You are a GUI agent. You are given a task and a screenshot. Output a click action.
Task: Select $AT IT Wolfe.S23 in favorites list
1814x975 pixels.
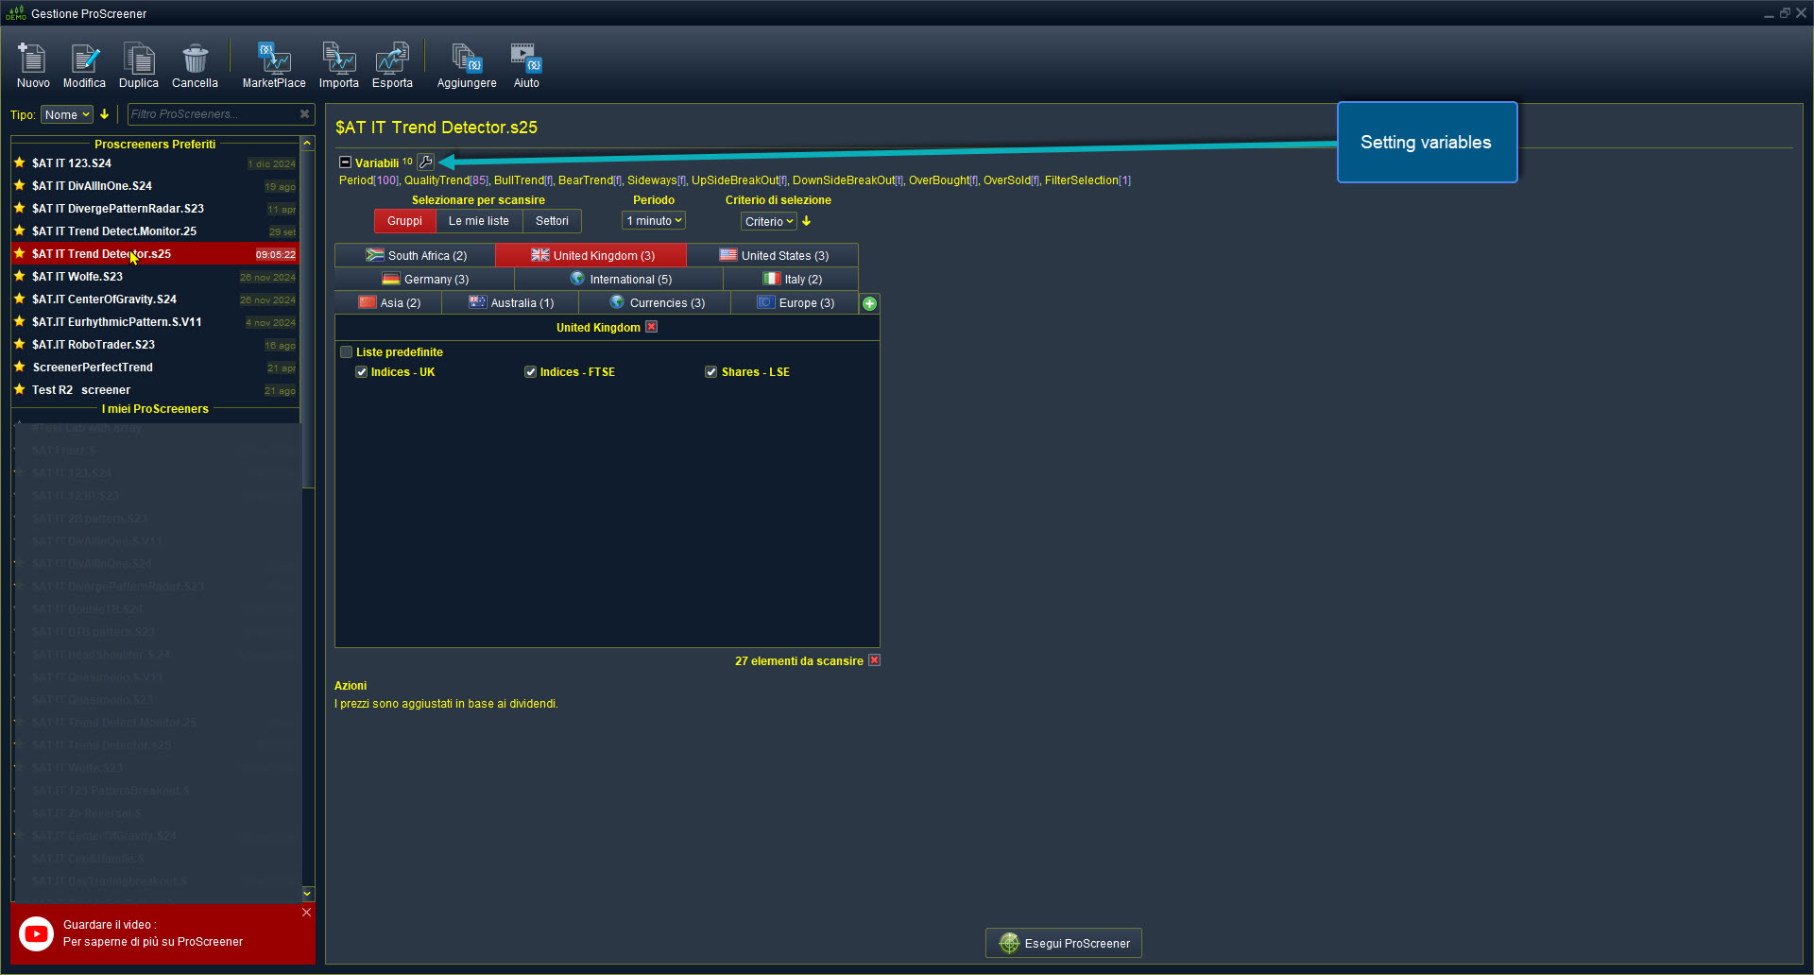[x=77, y=277]
